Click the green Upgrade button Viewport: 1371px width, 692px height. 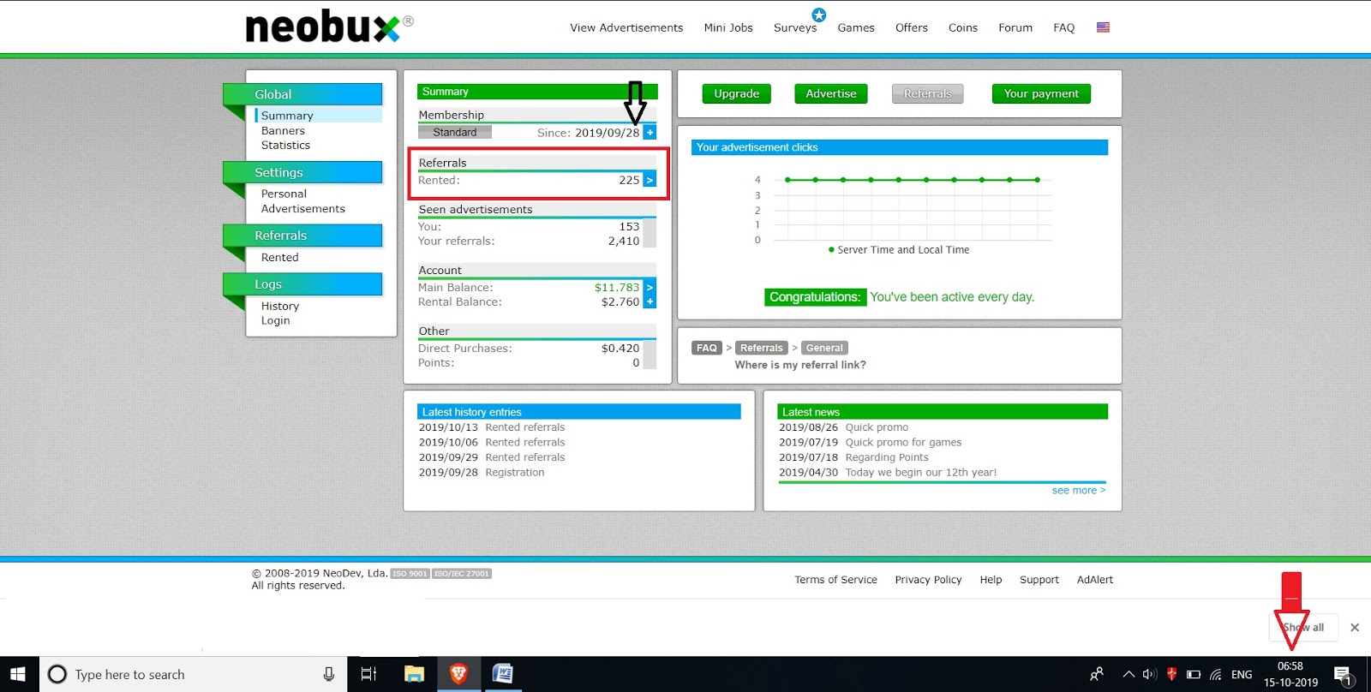pos(737,93)
